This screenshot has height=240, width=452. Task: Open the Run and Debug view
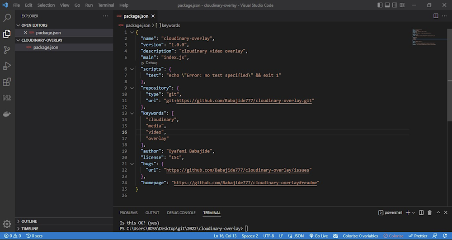click(7, 66)
